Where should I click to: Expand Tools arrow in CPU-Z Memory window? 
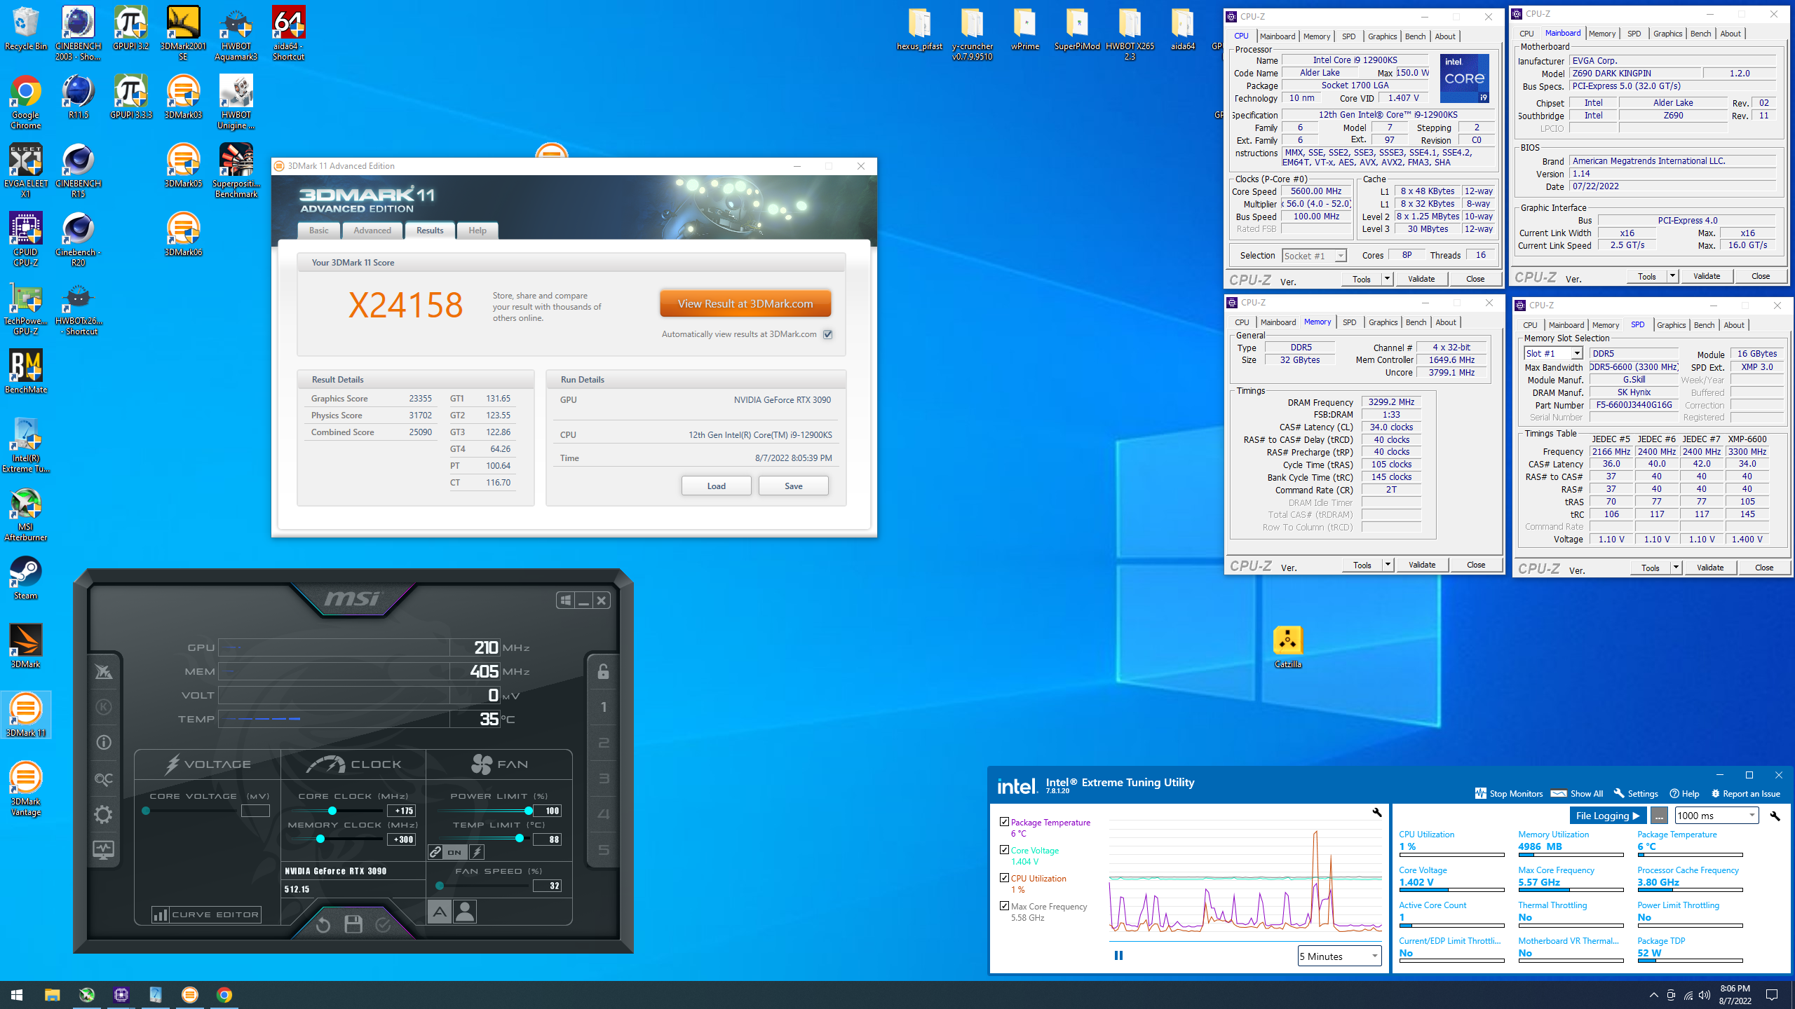pyautogui.click(x=1387, y=564)
